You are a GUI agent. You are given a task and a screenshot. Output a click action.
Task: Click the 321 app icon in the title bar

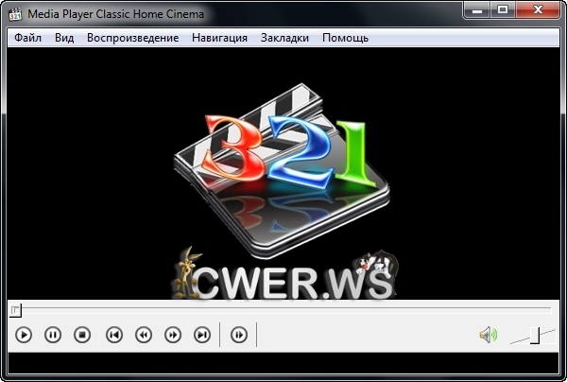tap(15, 14)
